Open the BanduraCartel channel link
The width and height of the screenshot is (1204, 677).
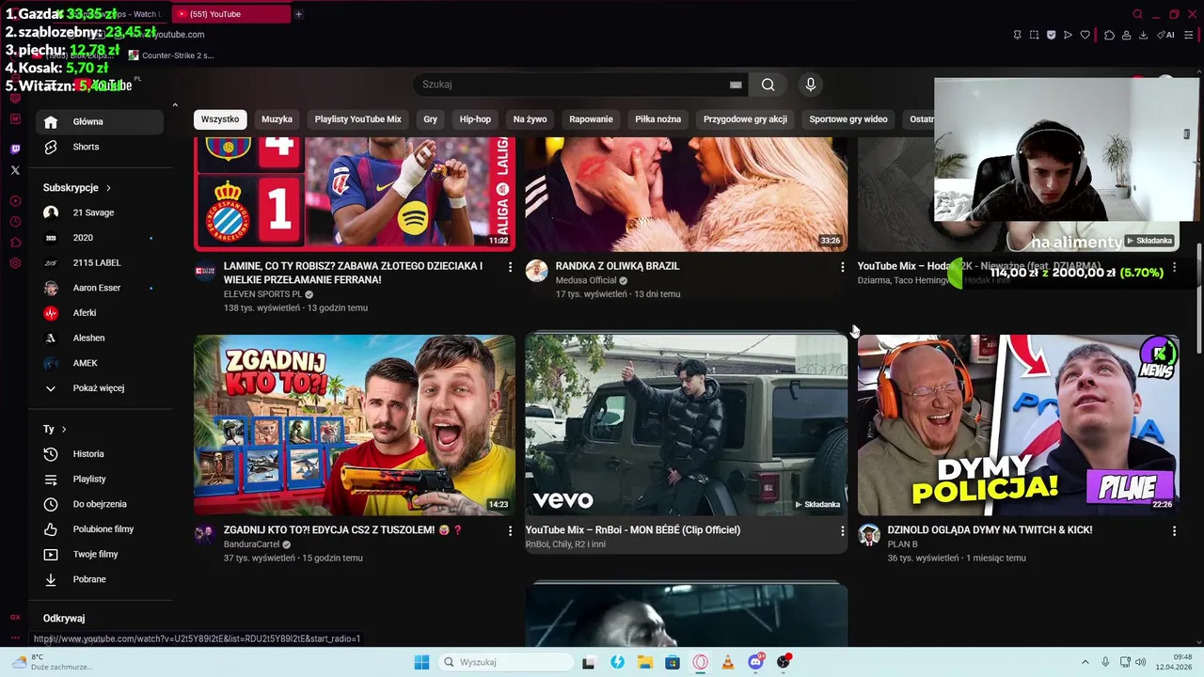click(x=251, y=544)
